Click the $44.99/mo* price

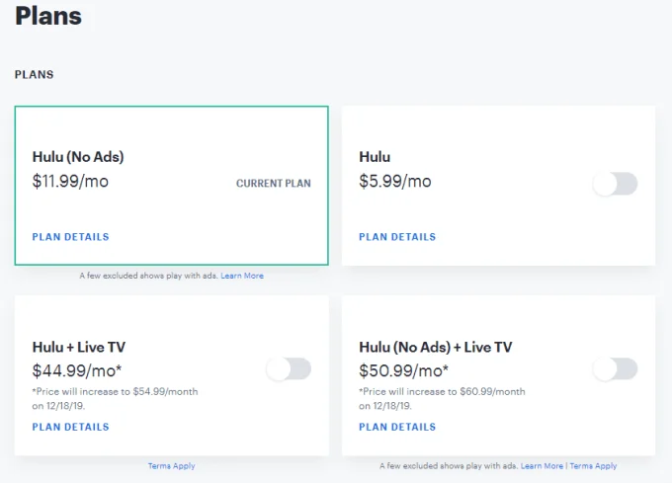77,370
